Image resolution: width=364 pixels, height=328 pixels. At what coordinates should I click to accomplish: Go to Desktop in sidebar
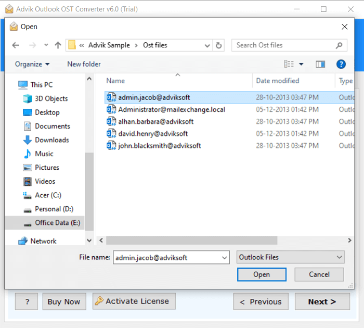tap(47, 112)
